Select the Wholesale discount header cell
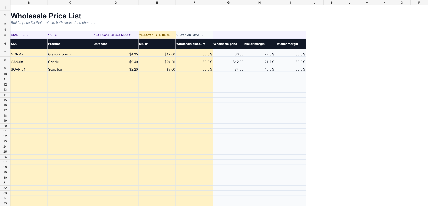 point(194,44)
